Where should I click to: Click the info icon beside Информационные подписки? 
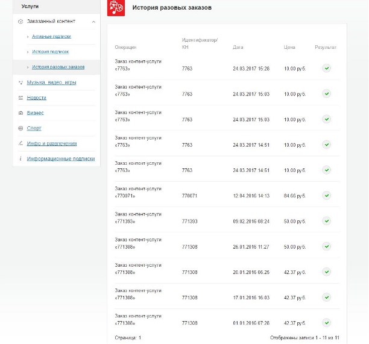pos(21,159)
